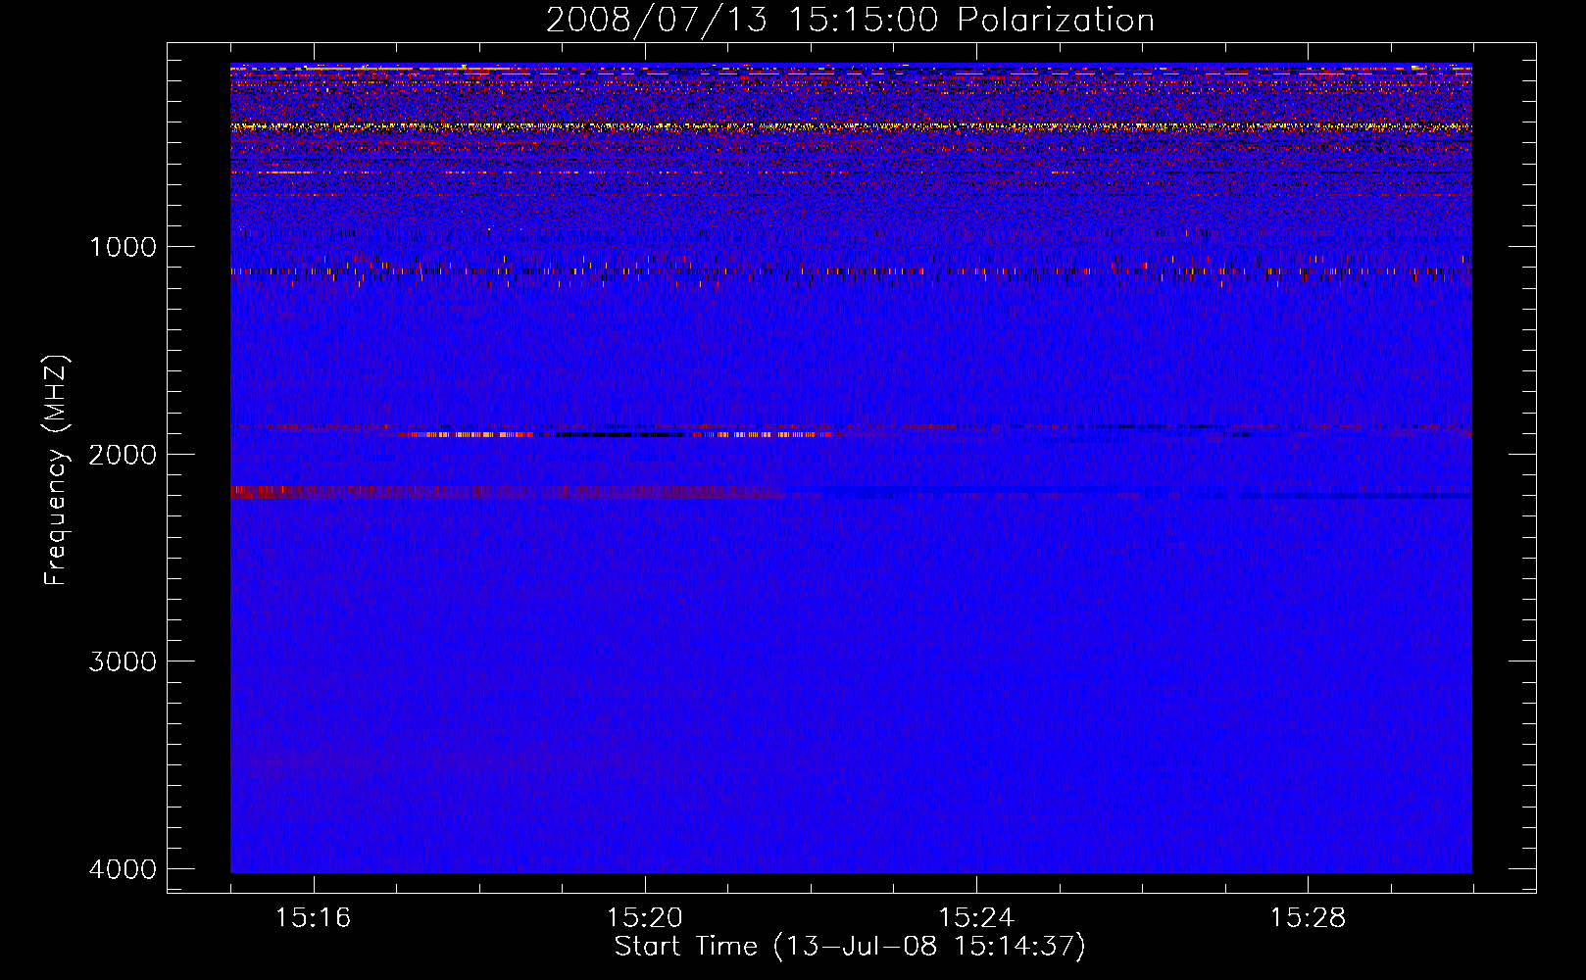Click the 4000 frequency tick label
1586x980 pixels.
coord(123,869)
